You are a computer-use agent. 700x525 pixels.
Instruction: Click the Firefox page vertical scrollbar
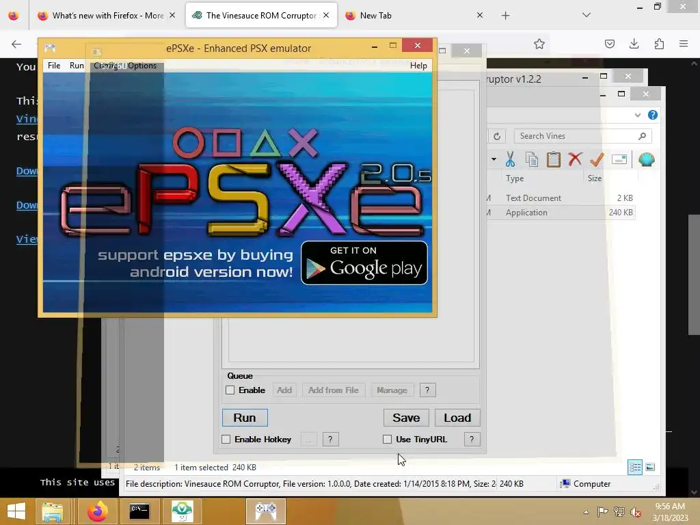[x=694, y=275]
